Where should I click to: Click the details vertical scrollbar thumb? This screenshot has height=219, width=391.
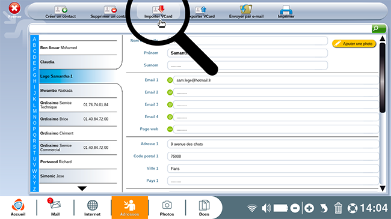(x=382, y=77)
